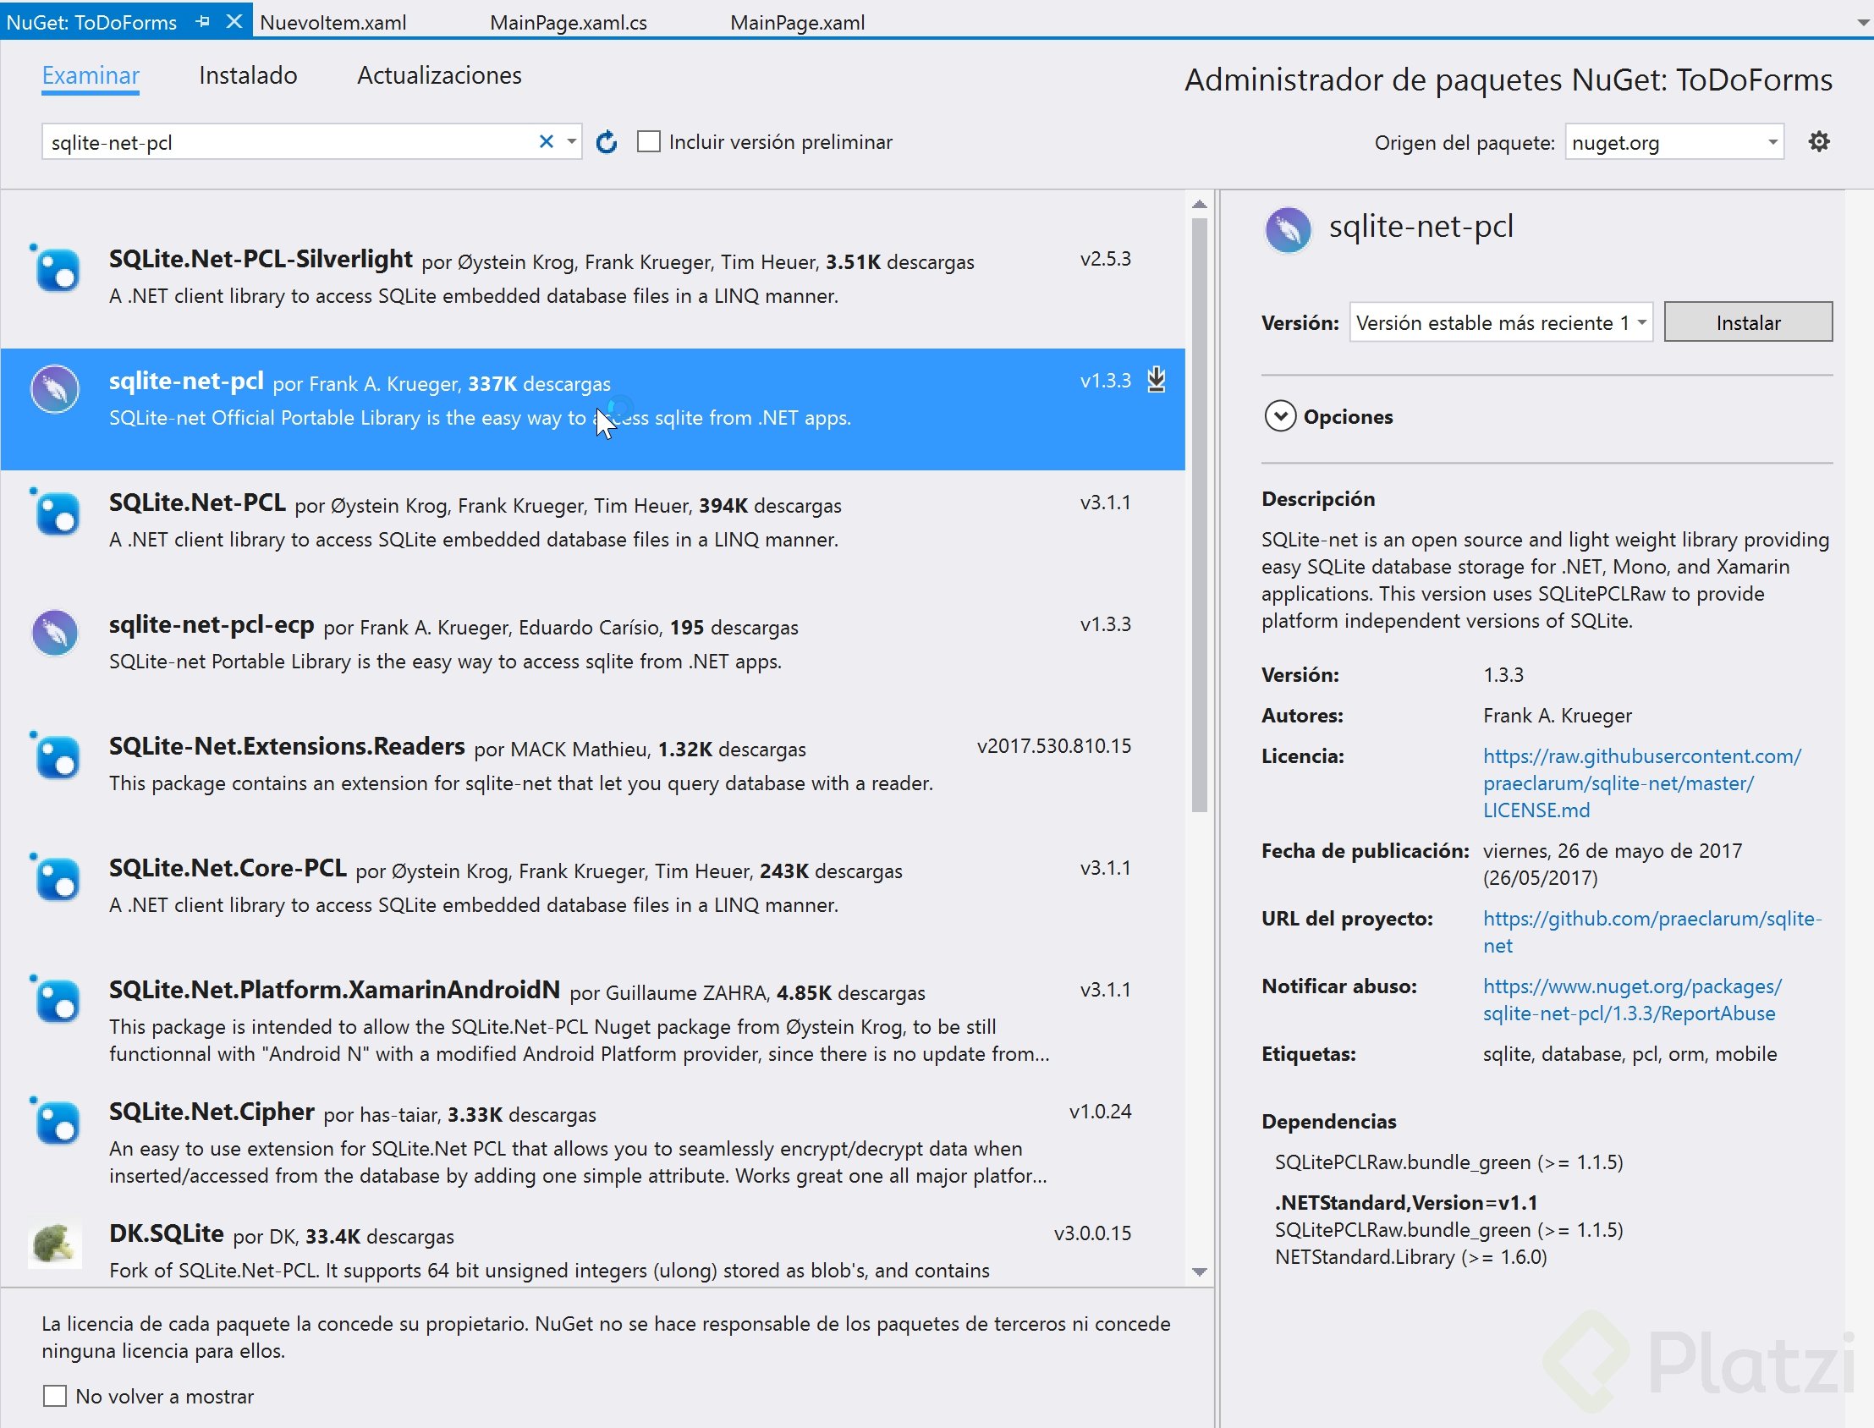Open the search box history dropdown

pyautogui.click(x=570, y=141)
